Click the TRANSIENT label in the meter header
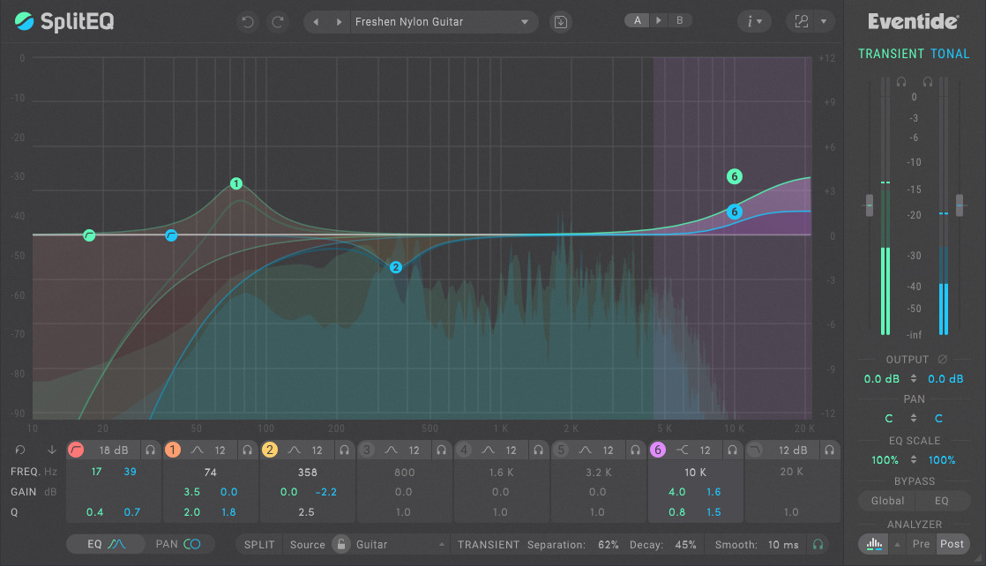 click(x=891, y=54)
